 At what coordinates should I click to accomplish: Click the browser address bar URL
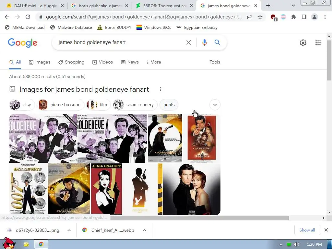[x=144, y=17]
